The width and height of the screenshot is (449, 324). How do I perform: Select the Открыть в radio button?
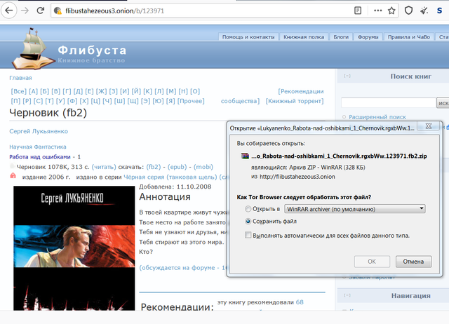[x=248, y=209]
